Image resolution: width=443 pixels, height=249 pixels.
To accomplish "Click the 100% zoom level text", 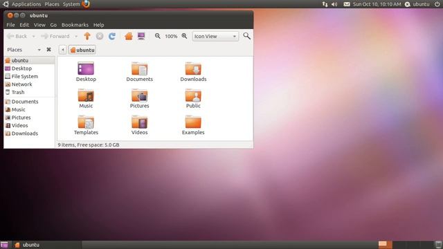I will [171, 36].
